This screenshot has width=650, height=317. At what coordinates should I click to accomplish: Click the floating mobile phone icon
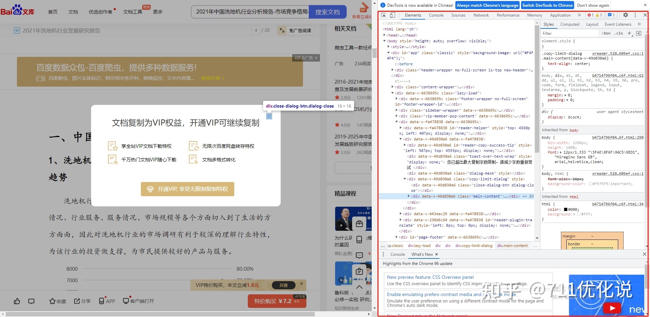[359, 240]
